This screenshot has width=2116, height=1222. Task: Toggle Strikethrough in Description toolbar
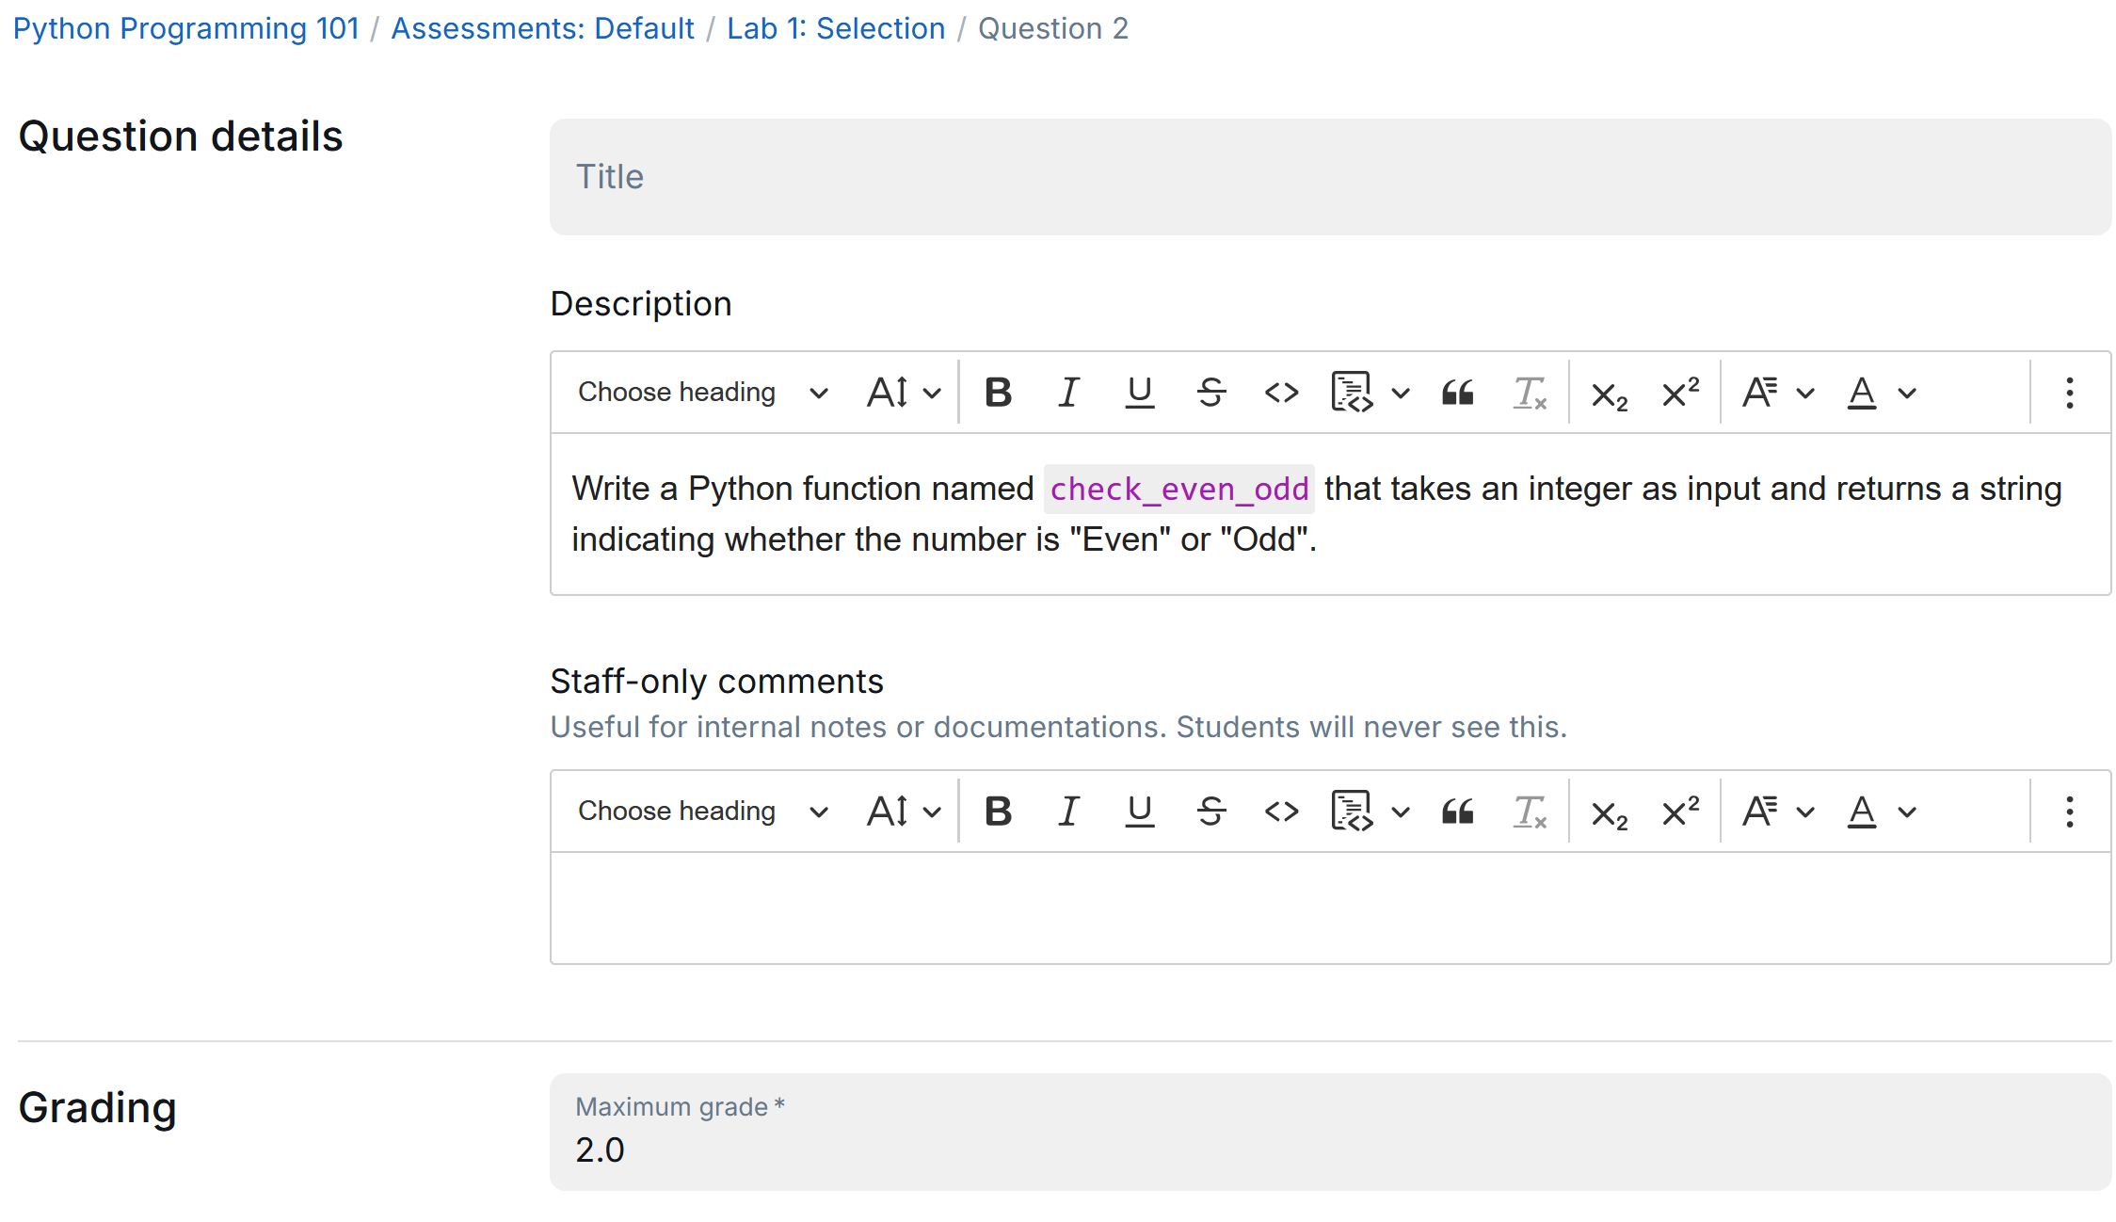point(1211,393)
